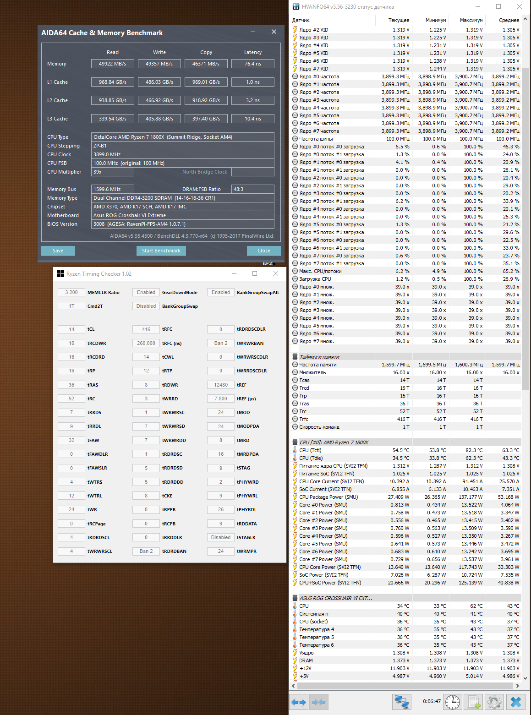The height and width of the screenshot is (715, 531).
Task: Click the lightning icon of Ядро #2 VID
Action: 295,30
